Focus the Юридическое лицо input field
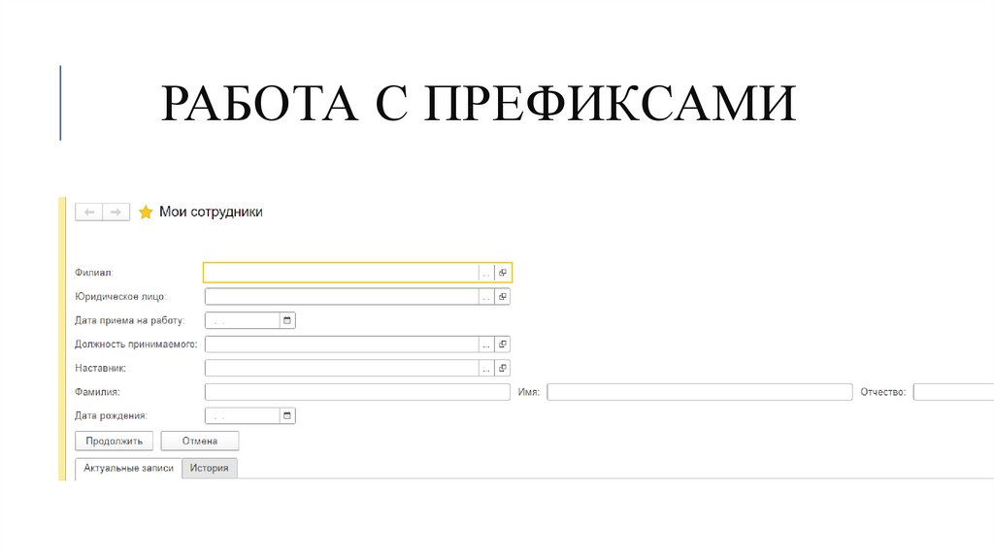Screen dimensions: 994x557 342,297
